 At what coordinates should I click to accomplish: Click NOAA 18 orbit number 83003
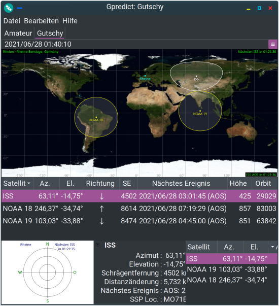coord(266,209)
